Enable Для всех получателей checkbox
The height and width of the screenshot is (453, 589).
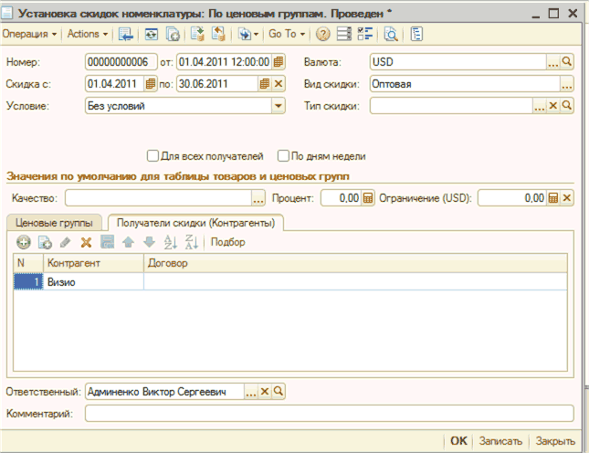click(153, 155)
